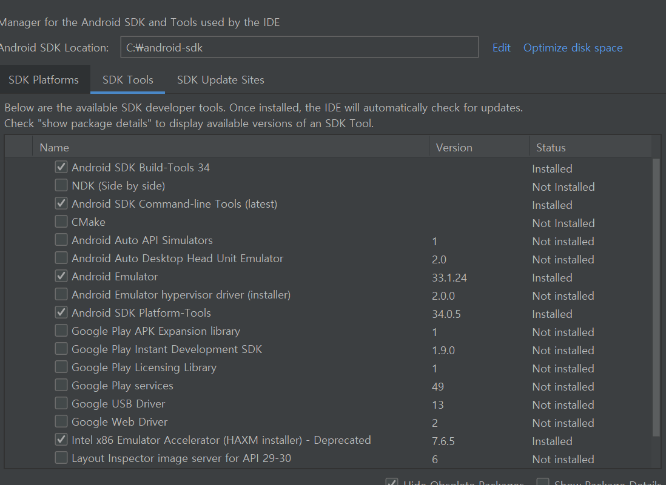Viewport: 666px width, 485px height.
Task: Click Not Installed status of NDK row
Action: (x=563, y=187)
